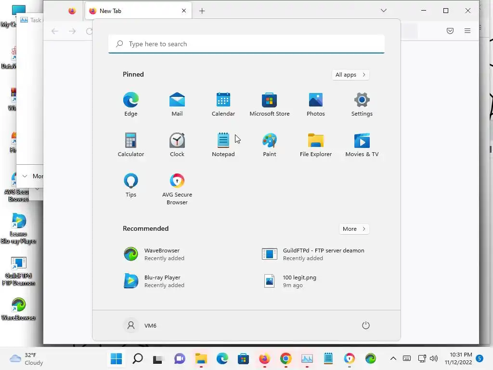The image size is (493, 370).
Task: Switch to Firefox on taskbar
Action: [264, 358]
